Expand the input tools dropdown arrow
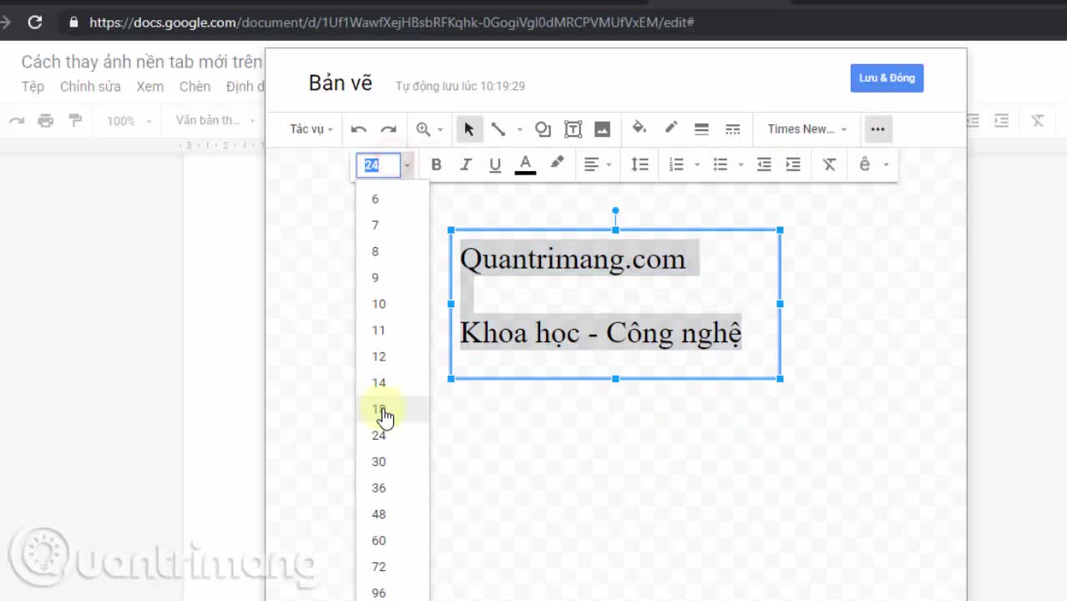The height and width of the screenshot is (601, 1067). click(886, 165)
